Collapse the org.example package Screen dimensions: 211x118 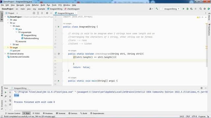pyautogui.click(x=16, y=32)
